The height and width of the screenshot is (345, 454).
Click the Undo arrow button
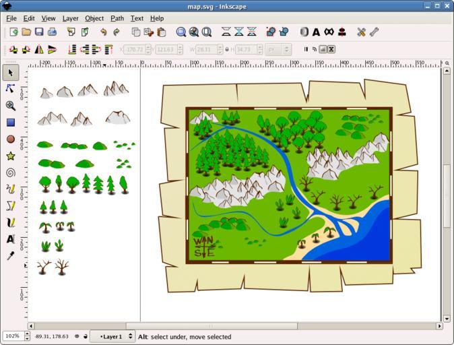click(x=103, y=32)
